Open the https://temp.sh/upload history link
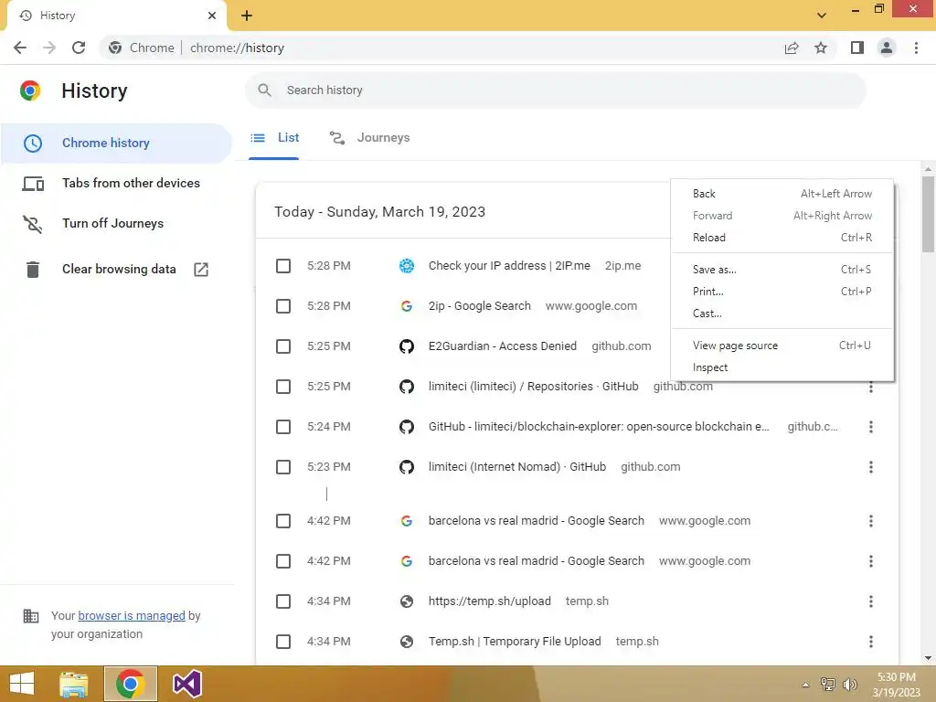 [490, 601]
